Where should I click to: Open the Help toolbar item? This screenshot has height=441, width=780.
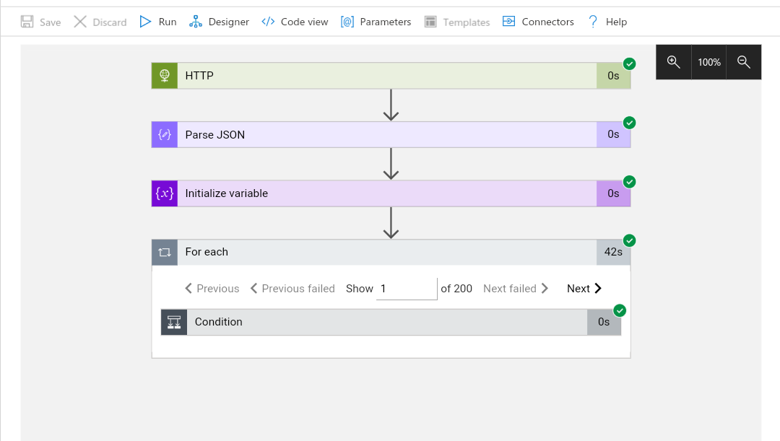click(607, 22)
